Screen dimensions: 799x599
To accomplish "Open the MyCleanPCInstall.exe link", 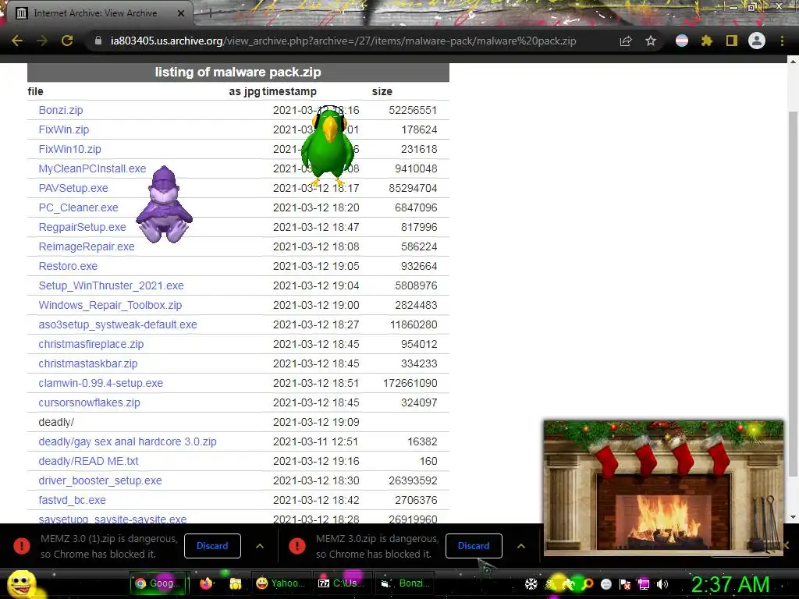I will pyautogui.click(x=92, y=168).
